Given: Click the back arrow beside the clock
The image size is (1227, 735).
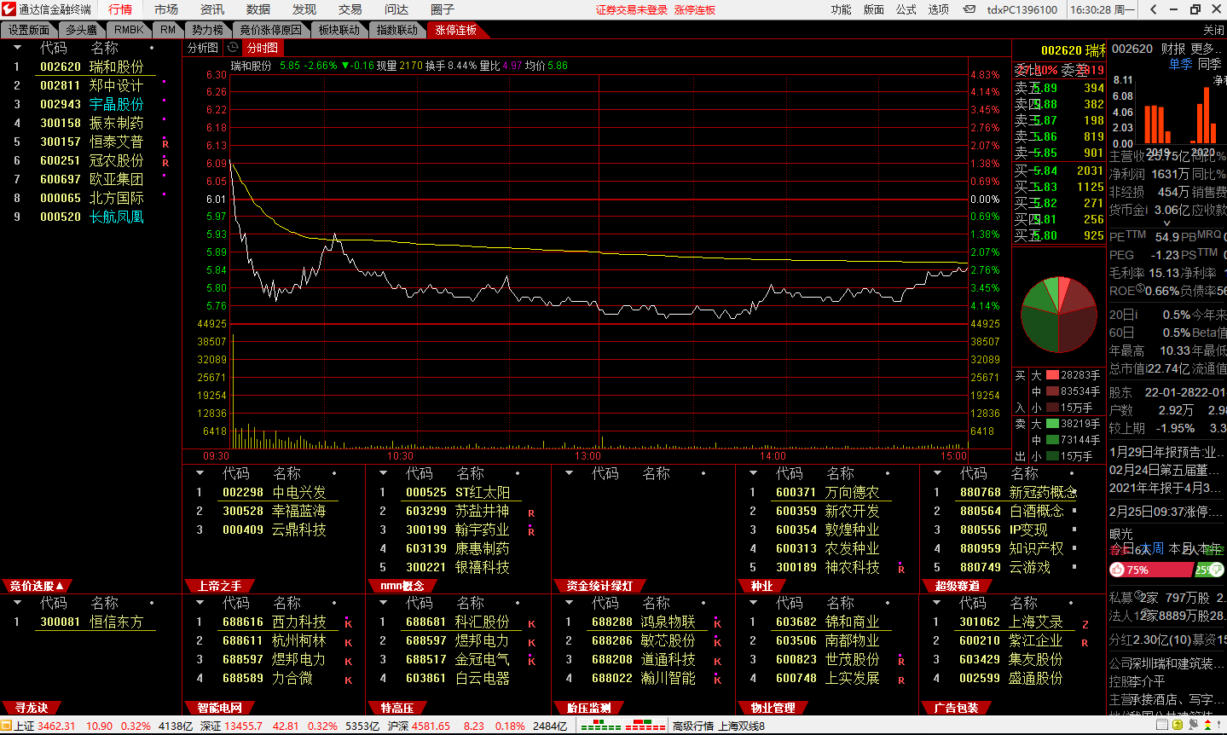Looking at the screenshot, I should coord(1154,9).
